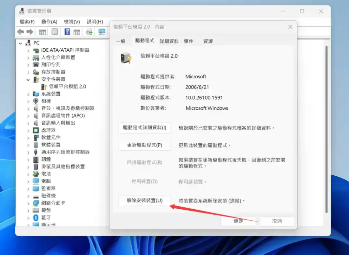Click the 取消 button
The image size is (349, 255).
[277, 221]
